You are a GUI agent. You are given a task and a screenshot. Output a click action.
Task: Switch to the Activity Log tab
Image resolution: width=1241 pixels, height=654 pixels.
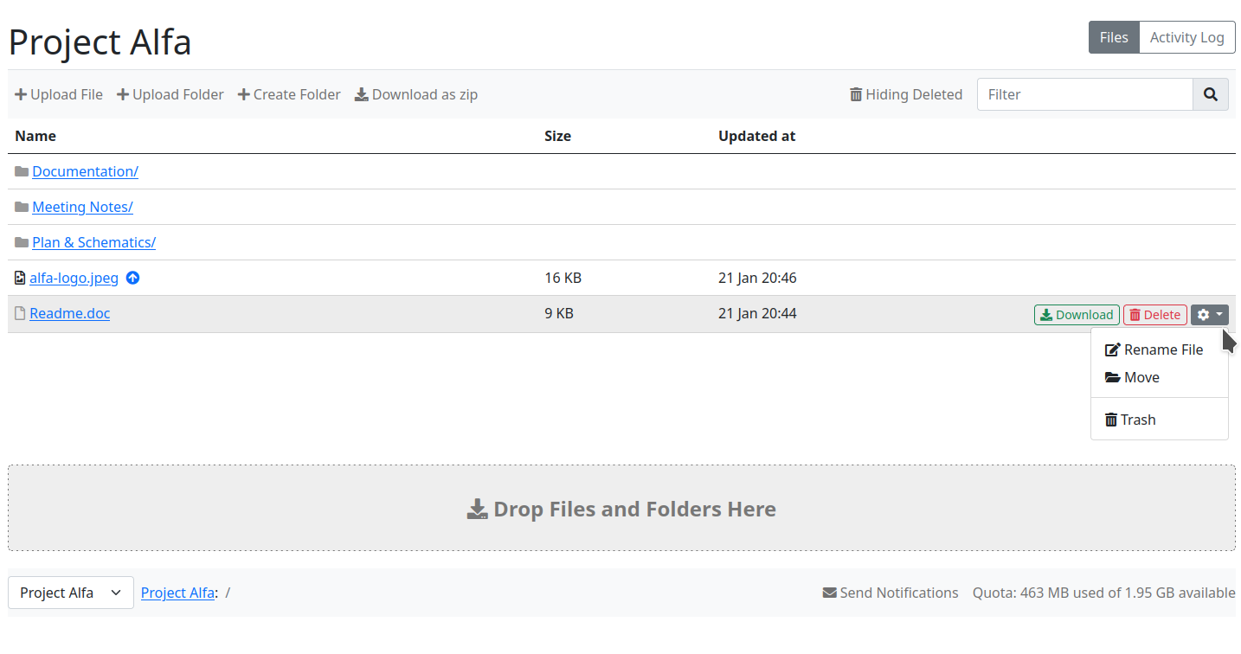[x=1186, y=37]
